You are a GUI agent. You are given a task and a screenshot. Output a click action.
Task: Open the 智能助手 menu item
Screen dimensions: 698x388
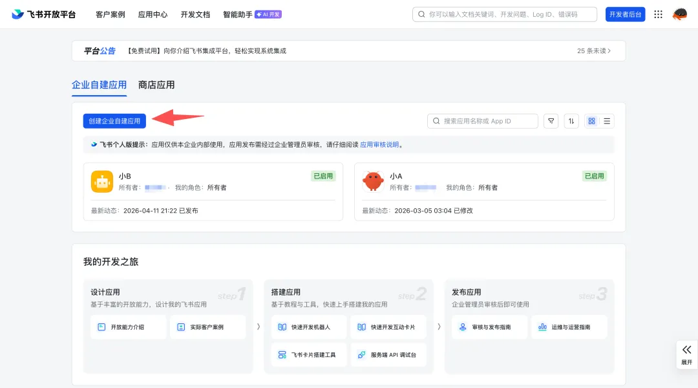click(238, 14)
